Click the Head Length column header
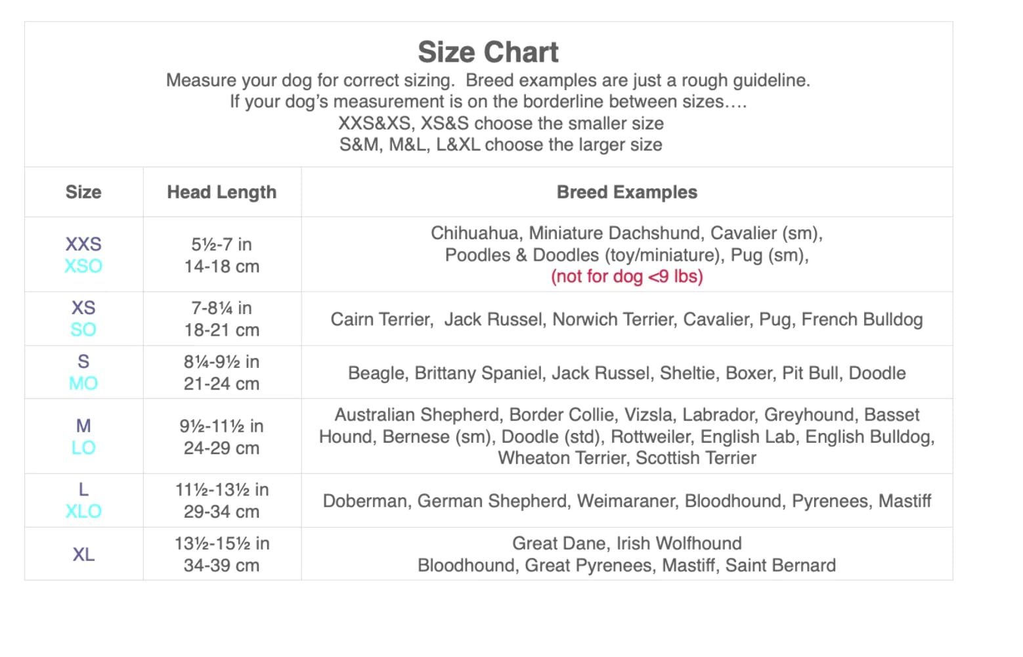 [221, 192]
